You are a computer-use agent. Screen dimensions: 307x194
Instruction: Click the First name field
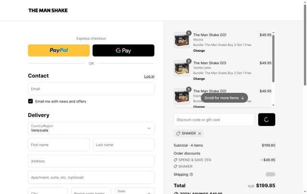click(59, 145)
